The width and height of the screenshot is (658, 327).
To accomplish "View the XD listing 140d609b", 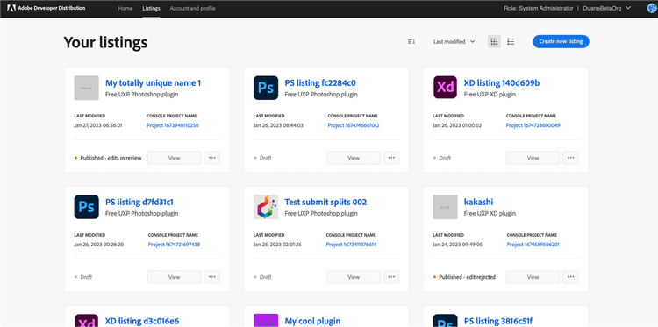I will point(533,158).
